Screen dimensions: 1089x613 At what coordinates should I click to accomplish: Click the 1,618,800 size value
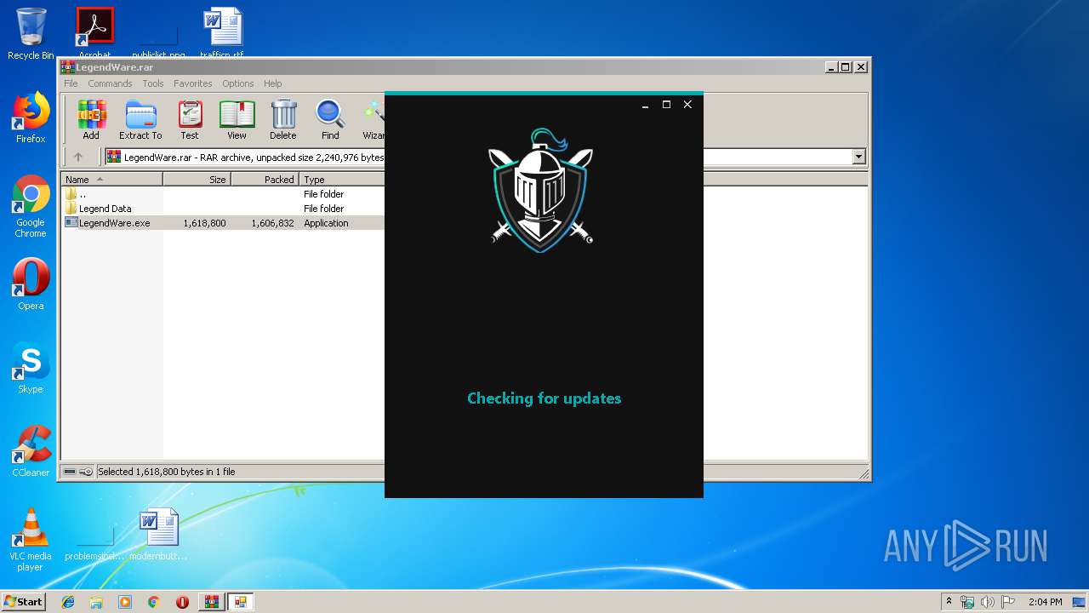[204, 223]
